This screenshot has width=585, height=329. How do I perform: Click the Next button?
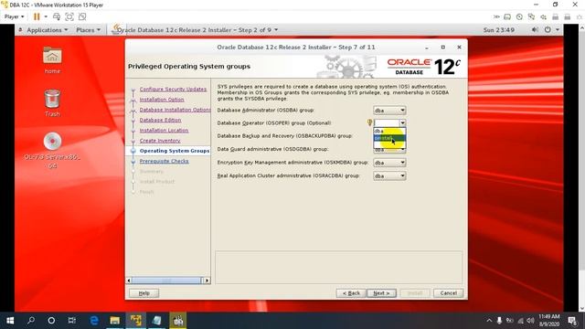(381, 293)
